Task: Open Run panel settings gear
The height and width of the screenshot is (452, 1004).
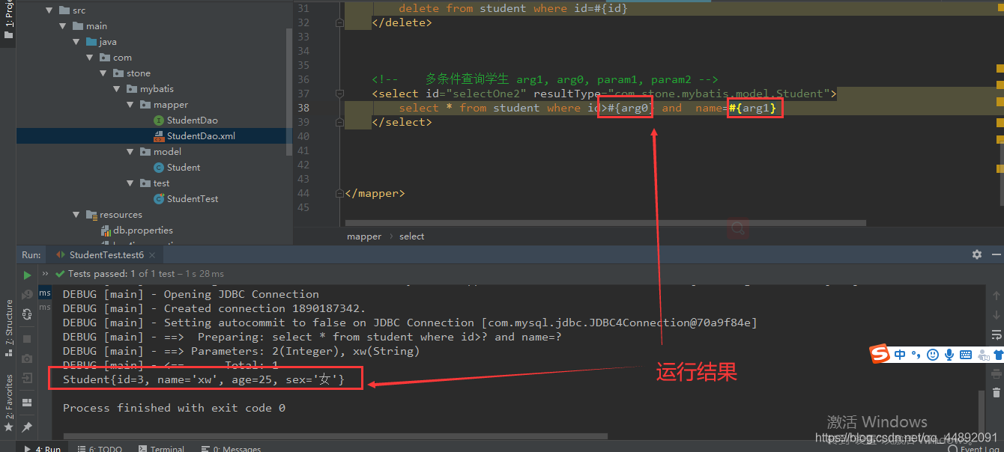Action: pos(977,254)
